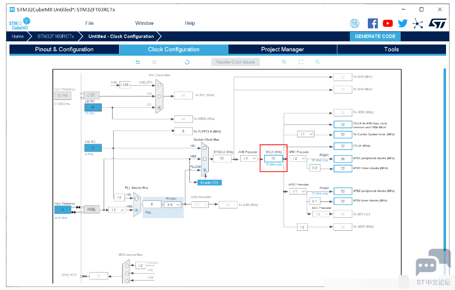Fit the clock diagram to the window
455x290 pixels.
coord(301,62)
